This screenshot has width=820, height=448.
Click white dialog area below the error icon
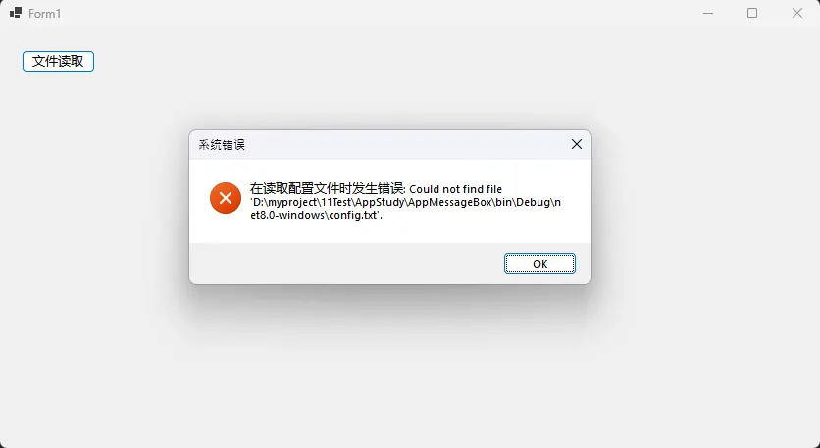pos(226,228)
